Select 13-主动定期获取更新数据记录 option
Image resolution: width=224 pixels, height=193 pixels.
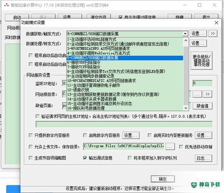[x=125, y=94]
